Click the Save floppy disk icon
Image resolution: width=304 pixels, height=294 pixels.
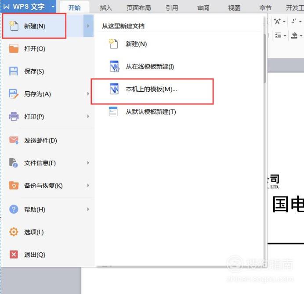[x=14, y=71]
